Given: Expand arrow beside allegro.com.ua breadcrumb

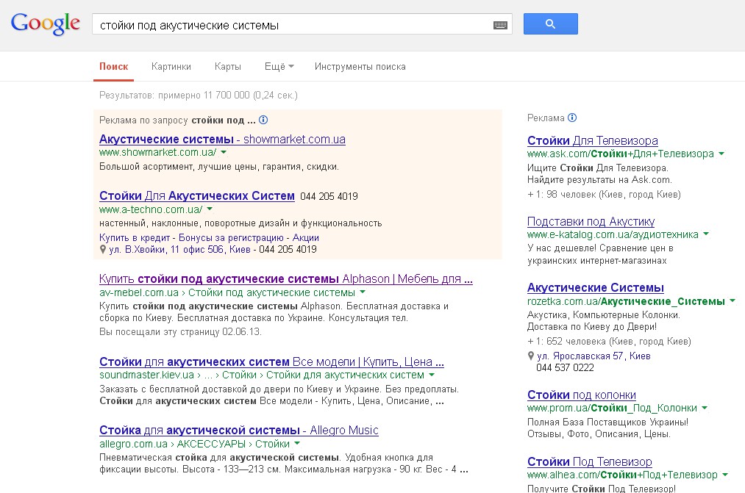Looking at the screenshot, I should click(297, 444).
